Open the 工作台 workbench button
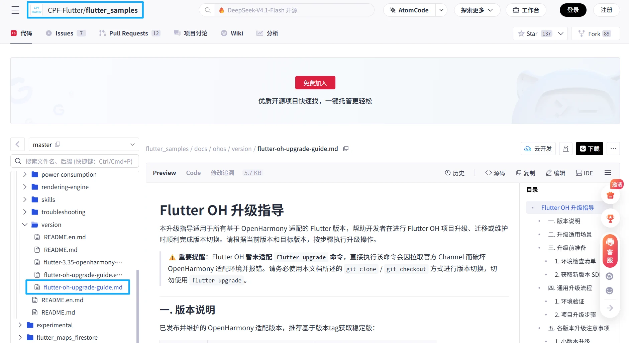The width and height of the screenshot is (629, 343). (526, 10)
